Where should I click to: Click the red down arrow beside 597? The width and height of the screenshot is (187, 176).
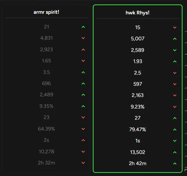click(175, 84)
